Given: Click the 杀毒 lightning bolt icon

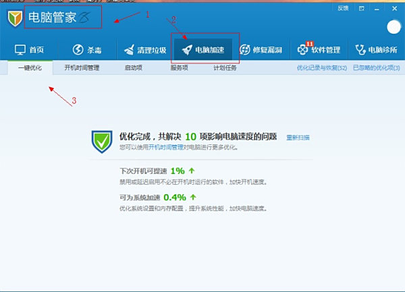Looking at the screenshot, I should coord(78,49).
